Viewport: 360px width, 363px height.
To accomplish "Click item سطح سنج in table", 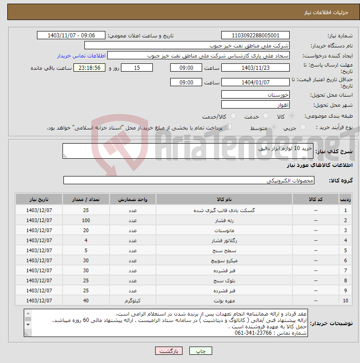I will tap(224, 250).
